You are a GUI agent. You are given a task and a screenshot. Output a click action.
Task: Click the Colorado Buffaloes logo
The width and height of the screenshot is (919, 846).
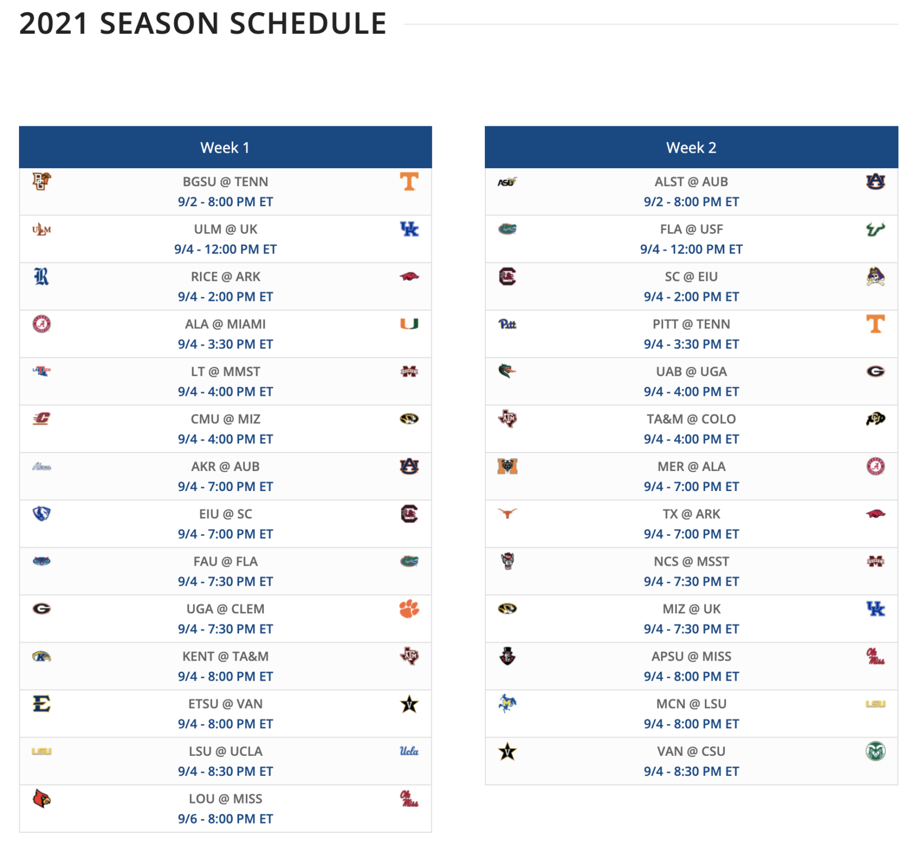pyautogui.click(x=875, y=419)
